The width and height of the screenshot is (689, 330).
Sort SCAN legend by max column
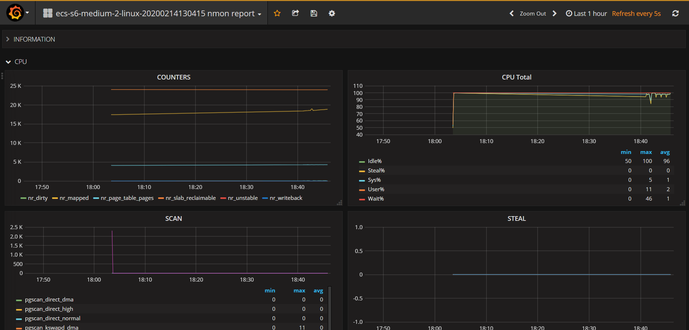[299, 290]
